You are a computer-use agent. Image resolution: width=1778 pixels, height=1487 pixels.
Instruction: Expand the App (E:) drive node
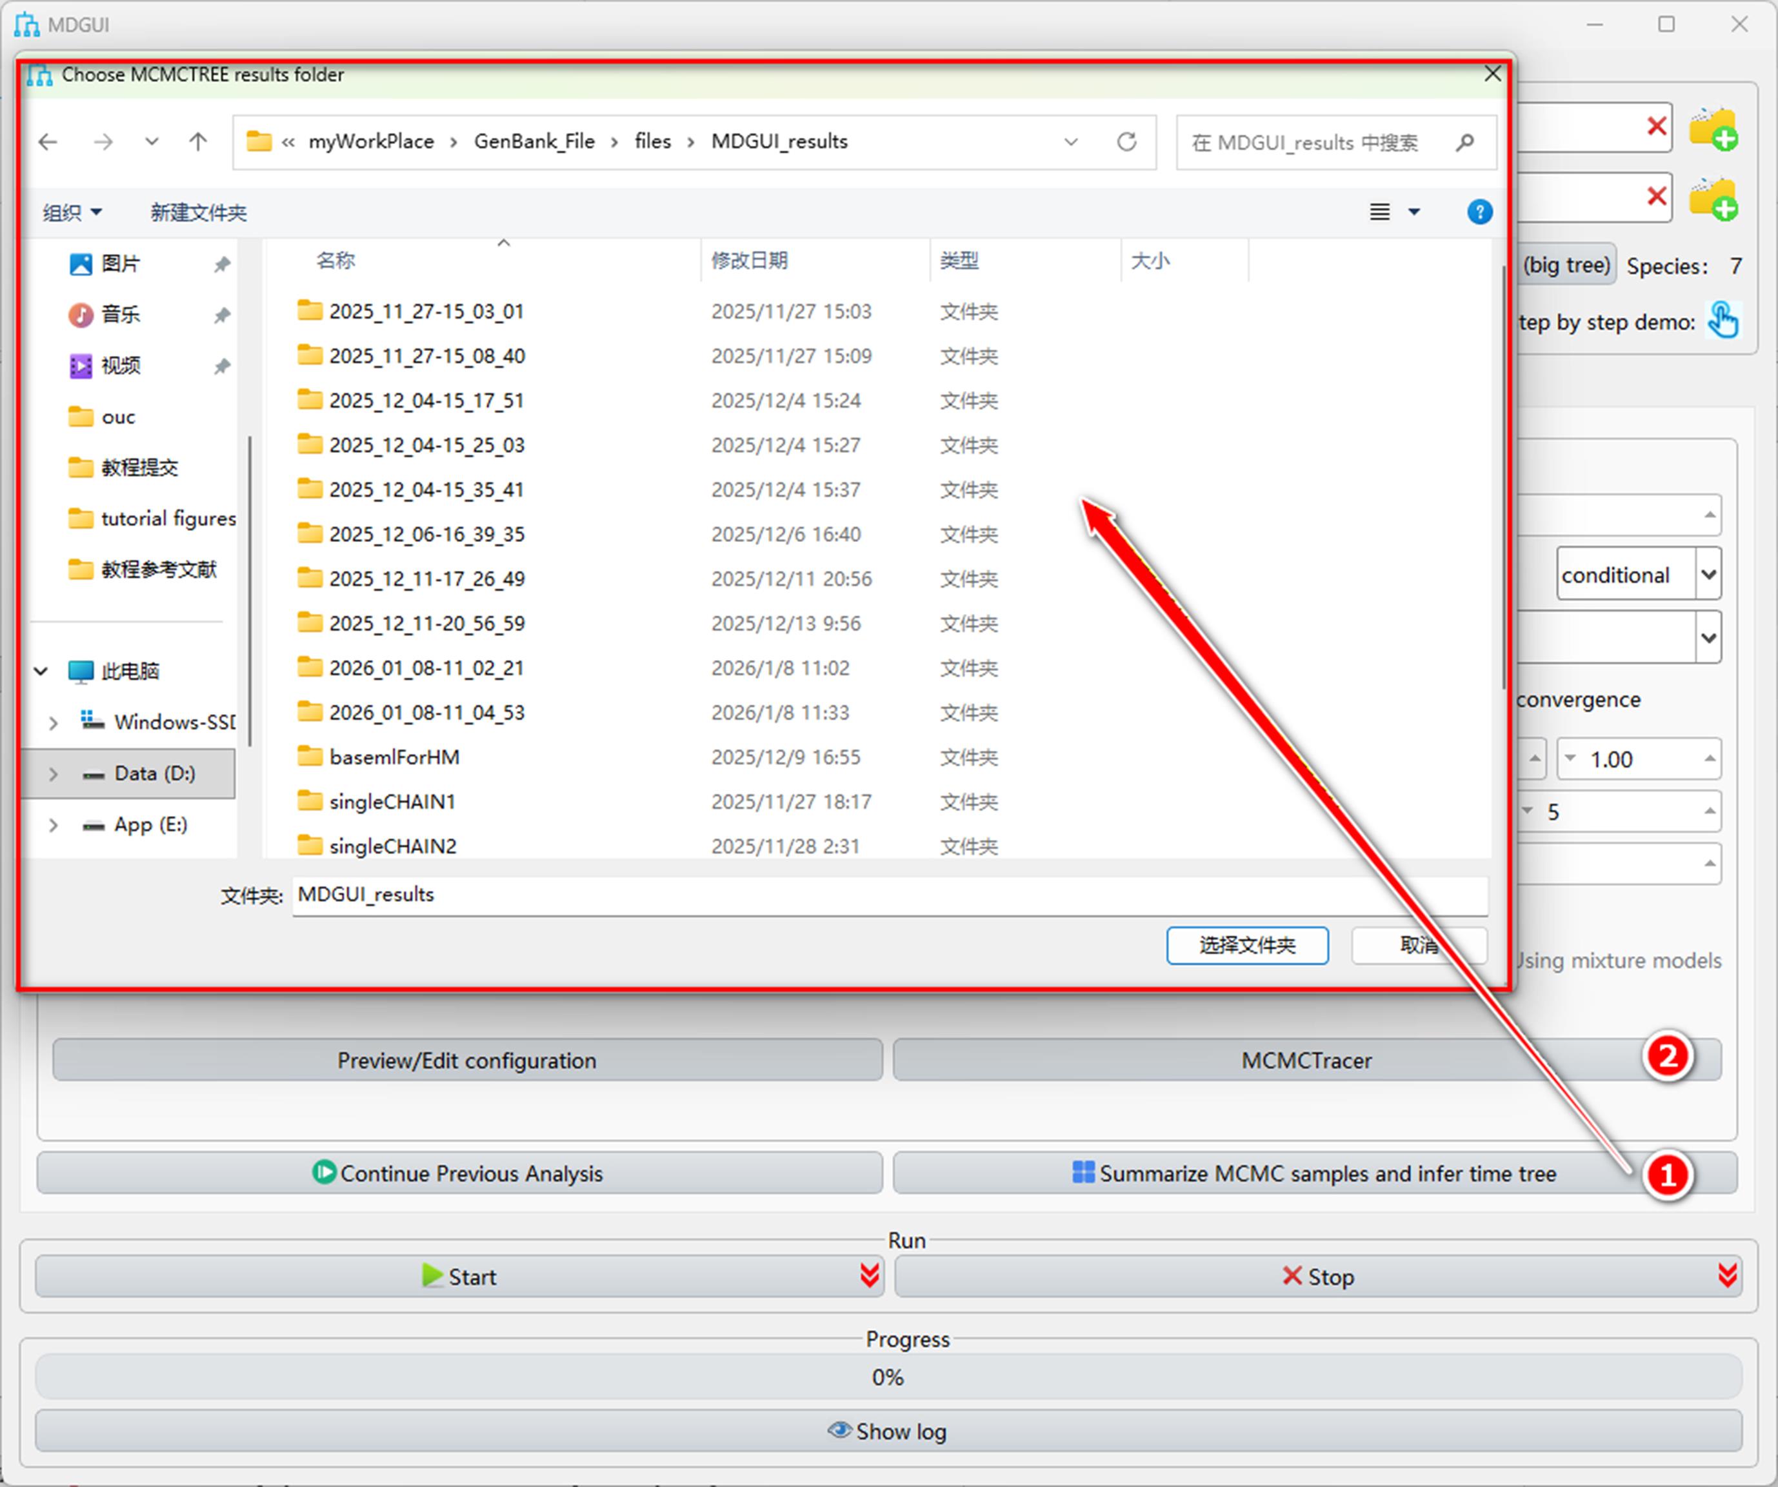click(54, 825)
